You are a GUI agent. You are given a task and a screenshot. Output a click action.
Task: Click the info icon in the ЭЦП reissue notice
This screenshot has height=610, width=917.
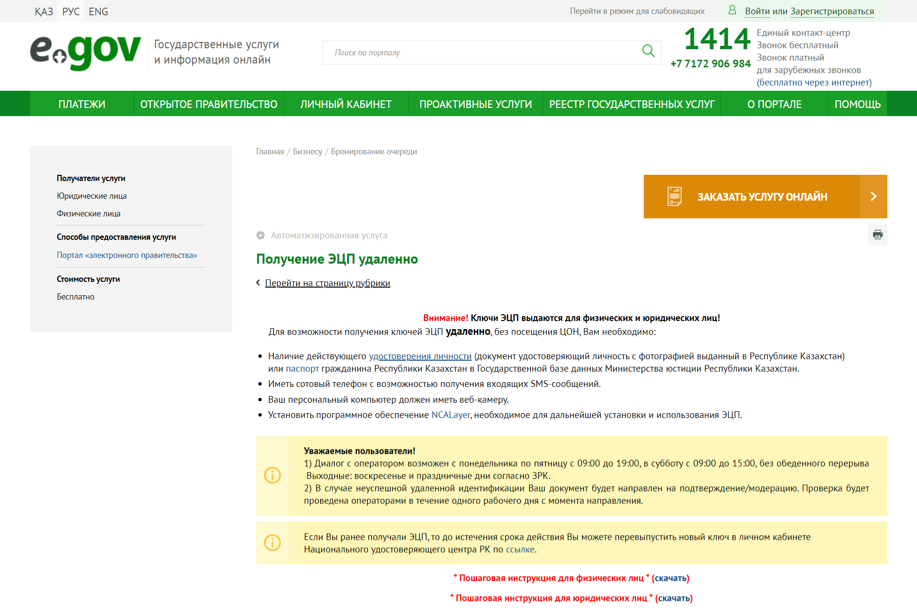pos(272,543)
